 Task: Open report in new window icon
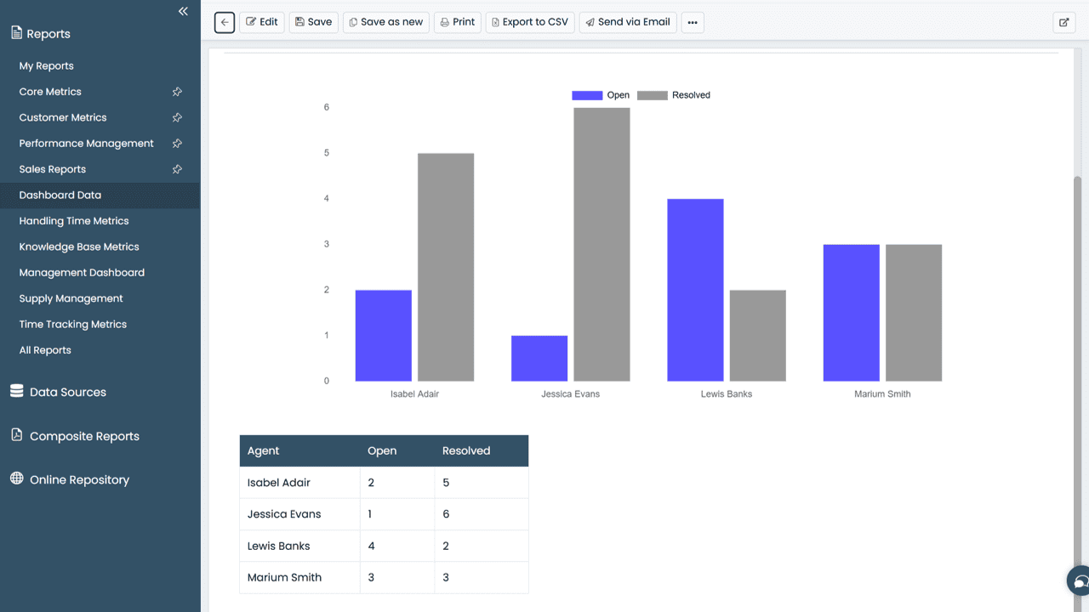(1064, 22)
